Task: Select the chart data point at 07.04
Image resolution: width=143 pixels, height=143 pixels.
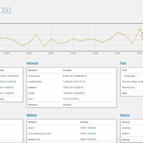Action: point(118,32)
